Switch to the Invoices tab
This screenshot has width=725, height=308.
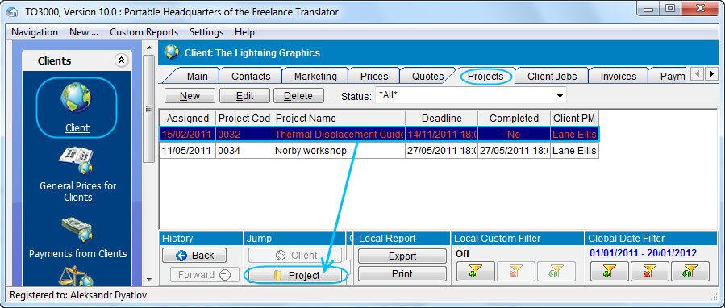[619, 77]
